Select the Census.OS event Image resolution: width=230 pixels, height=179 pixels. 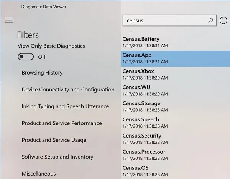[175, 171]
